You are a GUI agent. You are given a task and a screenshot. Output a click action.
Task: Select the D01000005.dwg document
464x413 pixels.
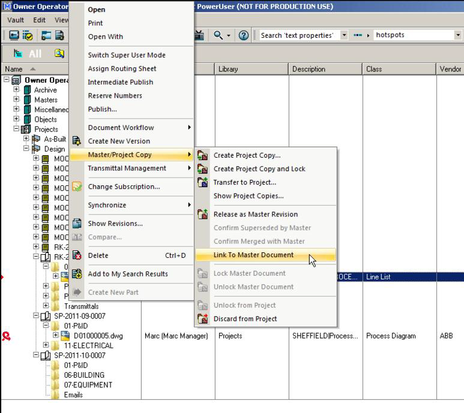click(x=98, y=336)
